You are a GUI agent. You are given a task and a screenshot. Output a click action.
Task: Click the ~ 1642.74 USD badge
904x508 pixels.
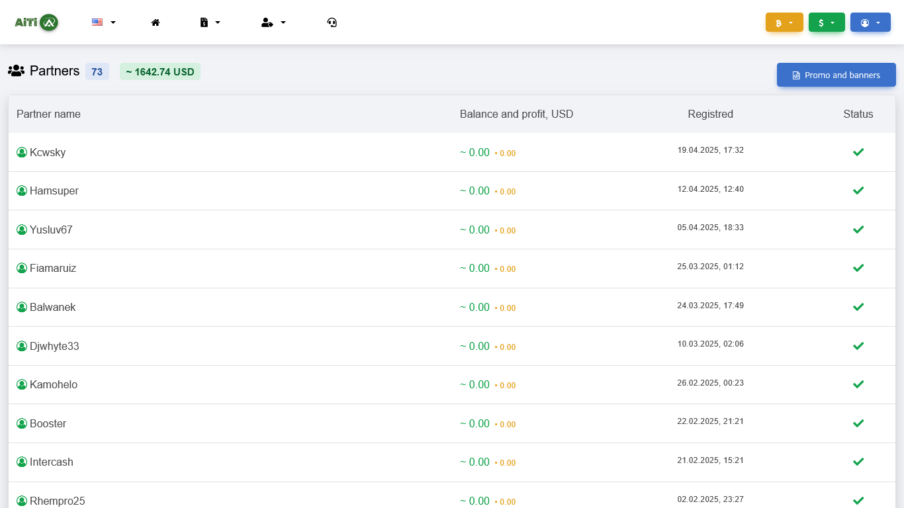160,71
